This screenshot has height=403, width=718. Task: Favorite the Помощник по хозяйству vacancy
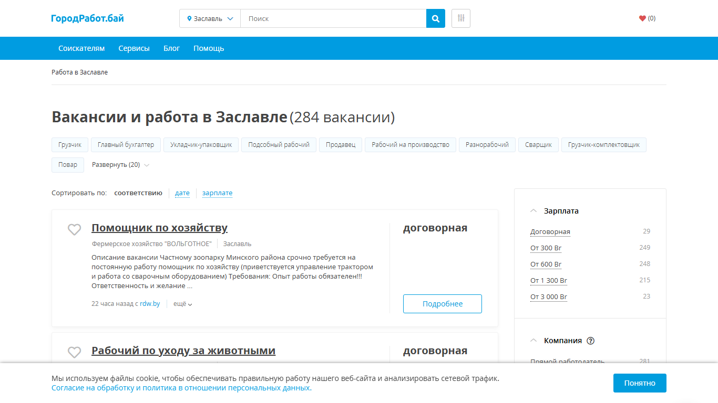[74, 229]
